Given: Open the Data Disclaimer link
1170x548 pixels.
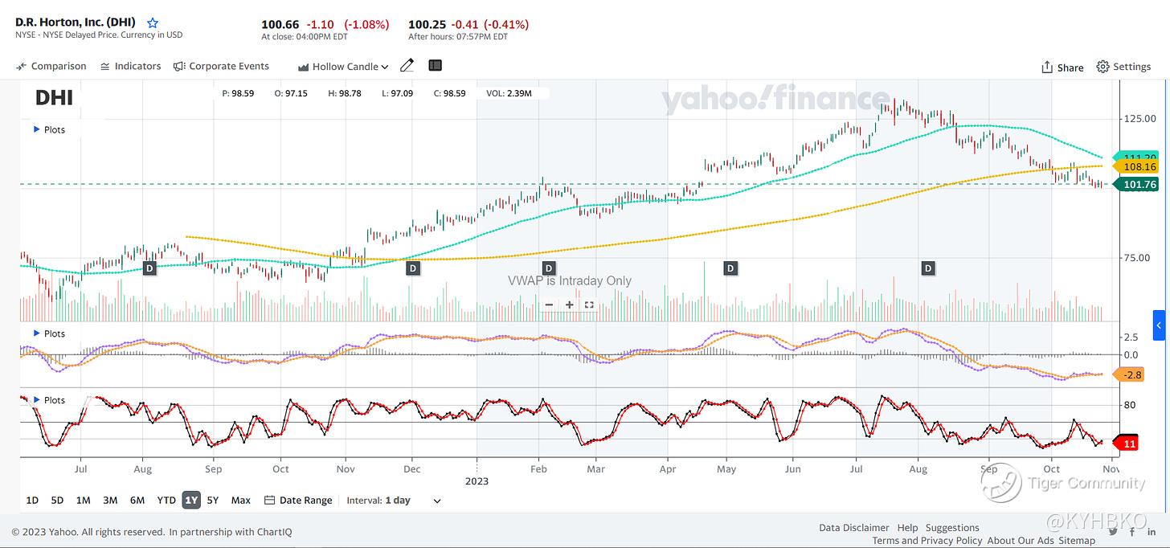Looking at the screenshot, I should (x=854, y=528).
